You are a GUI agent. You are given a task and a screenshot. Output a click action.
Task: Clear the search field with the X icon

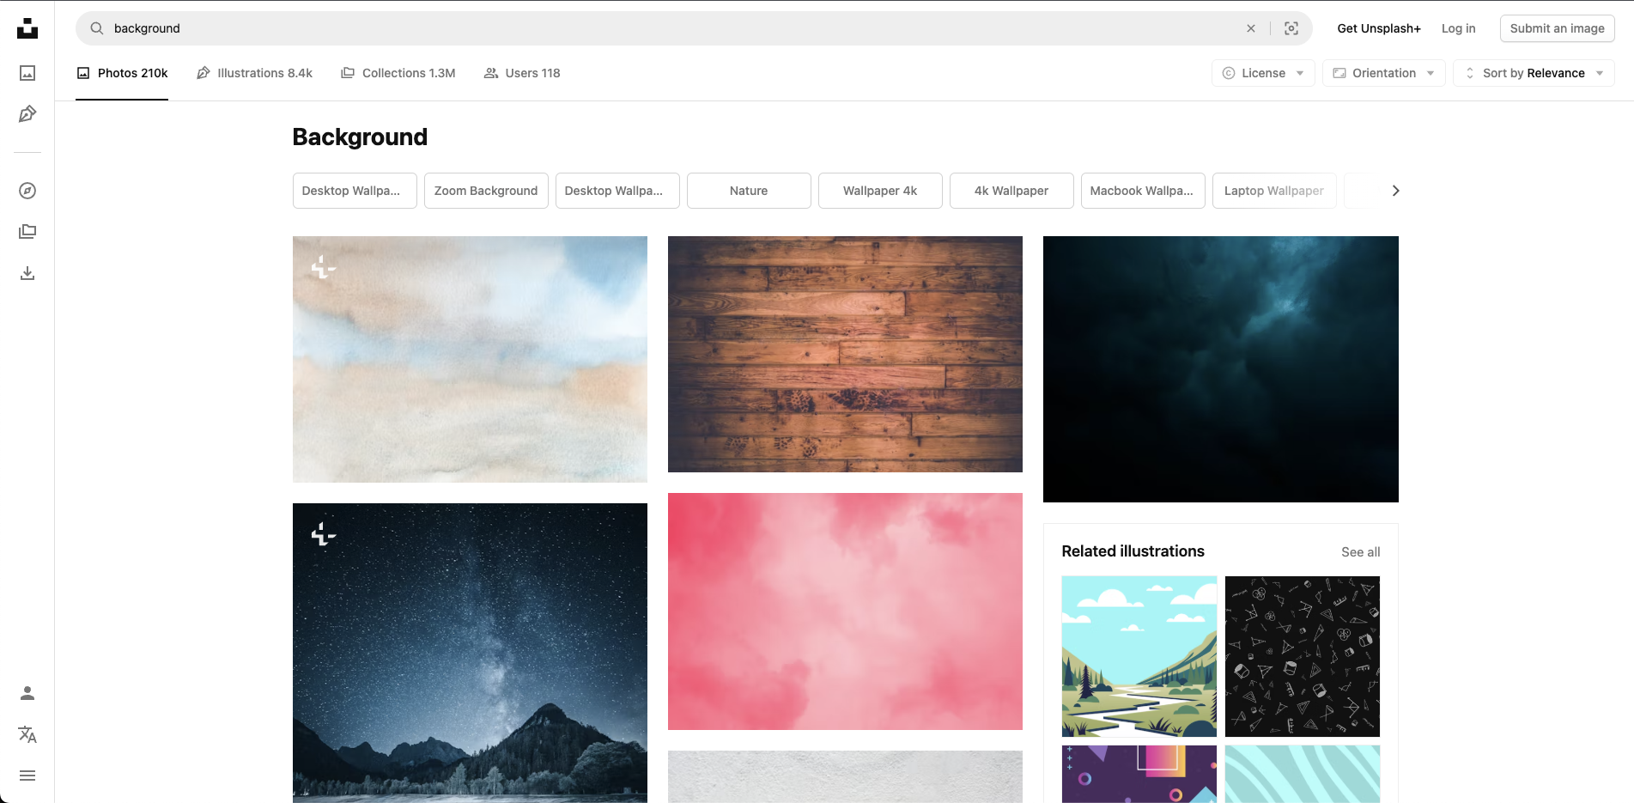[x=1251, y=28]
